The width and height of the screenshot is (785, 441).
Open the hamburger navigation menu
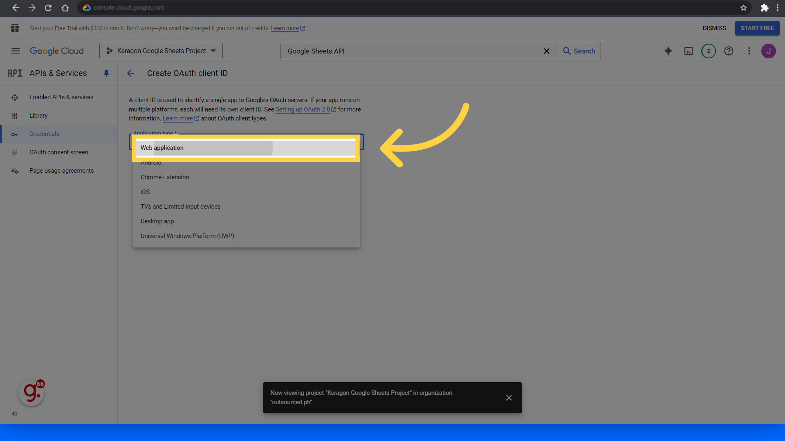[16, 51]
